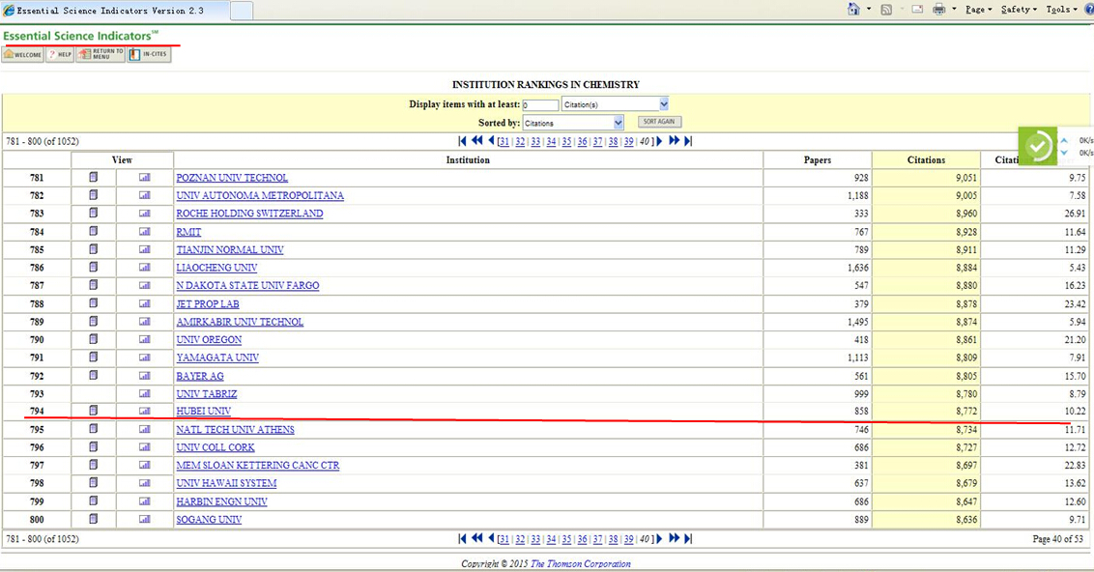Image resolution: width=1094 pixels, height=572 pixels.
Task: Go to page 31 in top pager
Action: pyautogui.click(x=504, y=141)
